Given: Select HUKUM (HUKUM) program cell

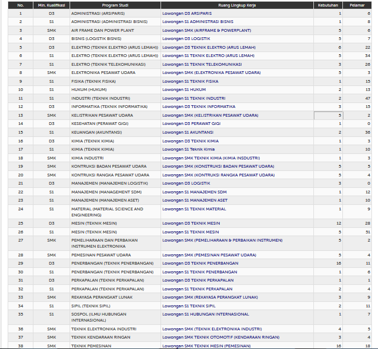Looking at the screenshot, I should [115, 90].
